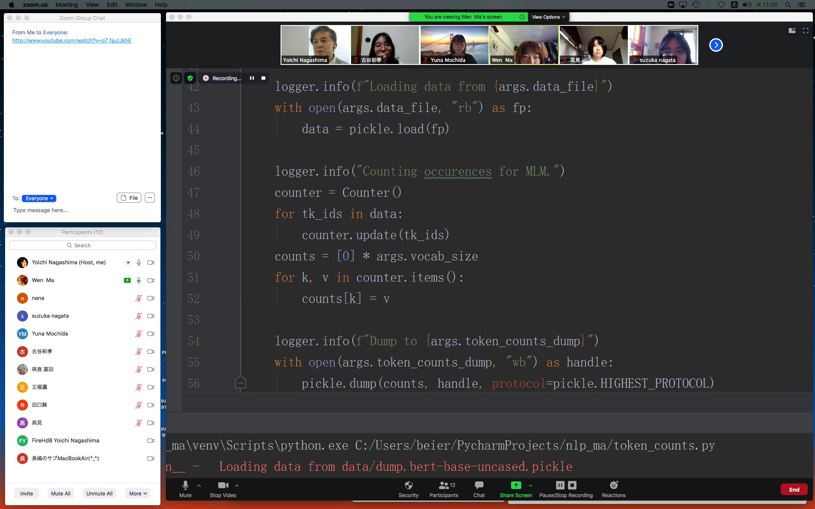The width and height of the screenshot is (815, 509).
Task: Click the participants Search field
Action: point(83,245)
